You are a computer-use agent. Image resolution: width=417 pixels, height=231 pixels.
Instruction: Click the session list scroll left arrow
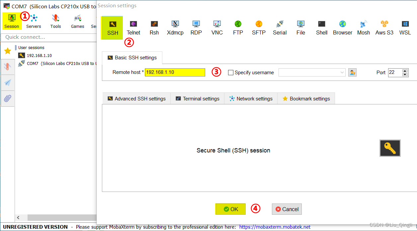pos(18,218)
